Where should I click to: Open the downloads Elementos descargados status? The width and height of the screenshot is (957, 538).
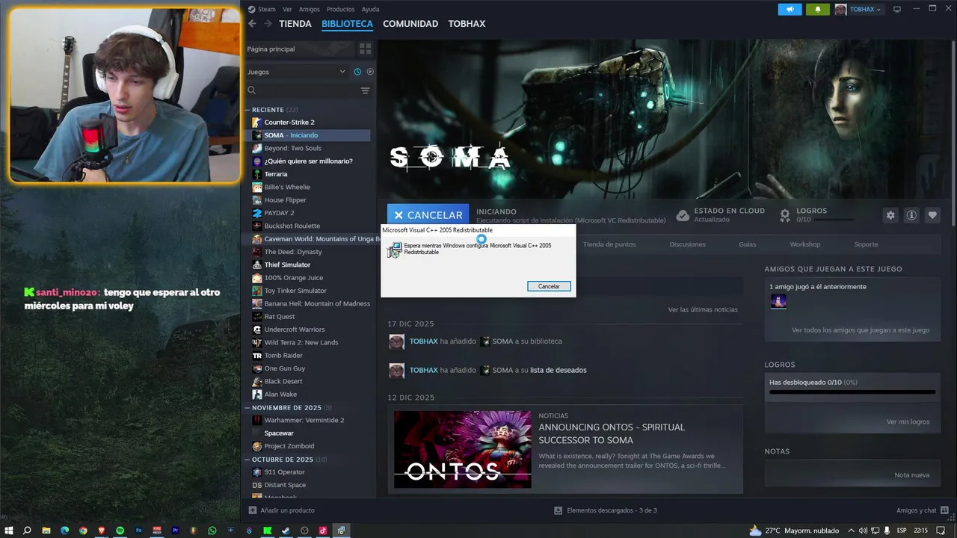click(x=605, y=510)
